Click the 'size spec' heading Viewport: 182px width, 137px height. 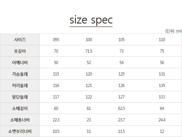tap(91, 20)
